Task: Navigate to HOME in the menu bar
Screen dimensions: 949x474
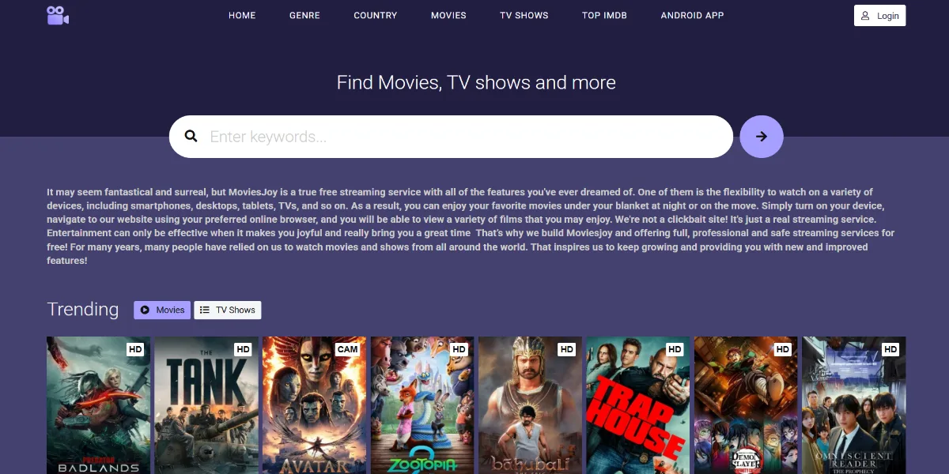Action: 242,15
